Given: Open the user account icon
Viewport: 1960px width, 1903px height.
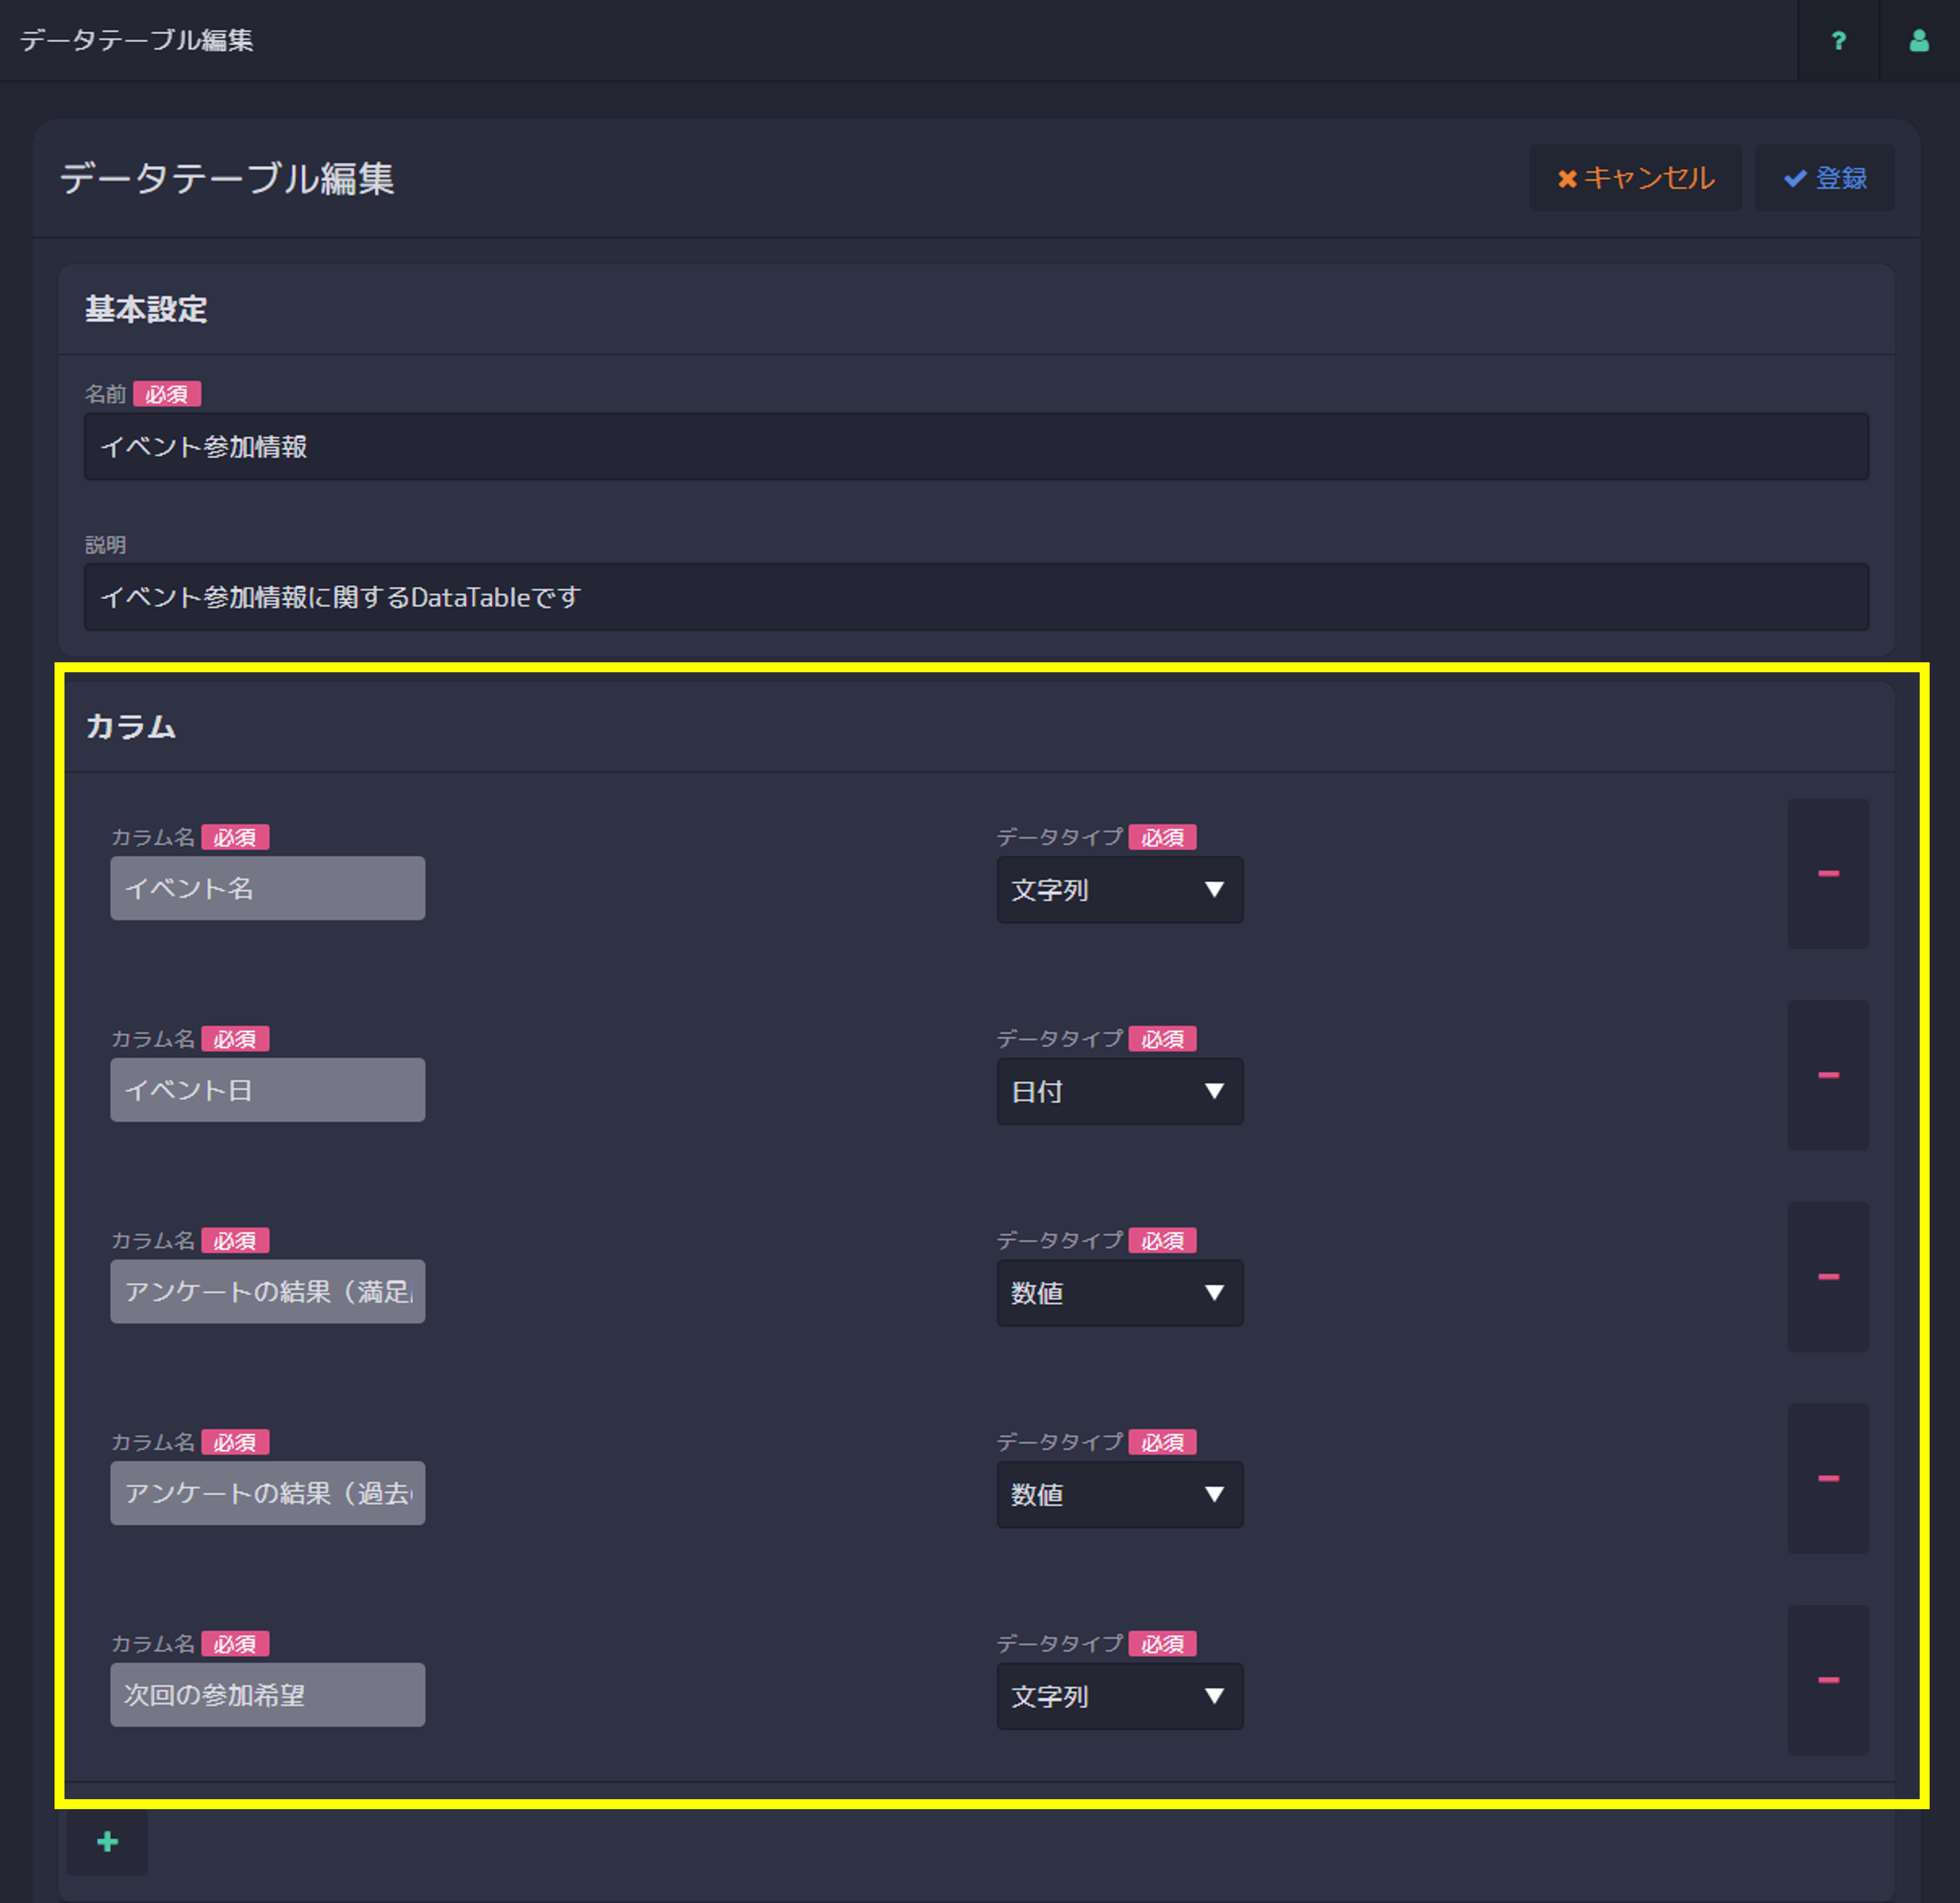Looking at the screenshot, I should click(x=1919, y=40).
